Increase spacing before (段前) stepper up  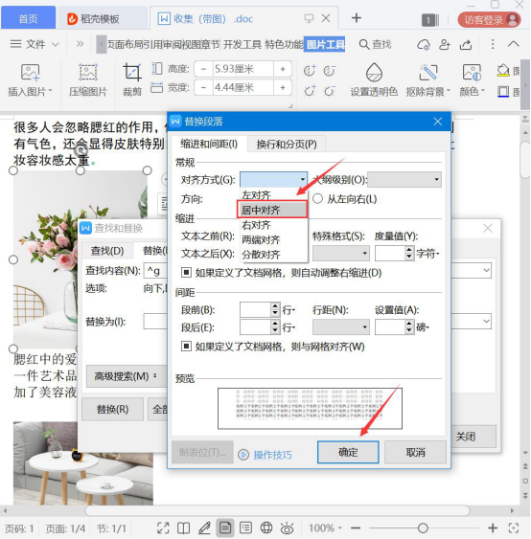tap(275, 306)
